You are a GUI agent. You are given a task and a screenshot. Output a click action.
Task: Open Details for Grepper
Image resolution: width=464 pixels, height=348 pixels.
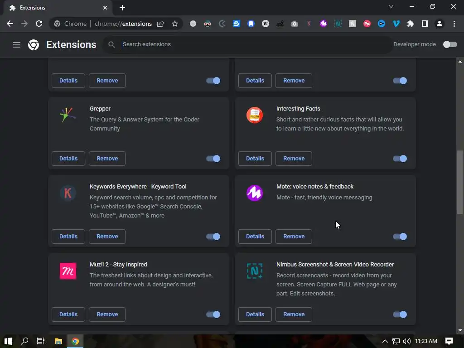click(68, 159)
